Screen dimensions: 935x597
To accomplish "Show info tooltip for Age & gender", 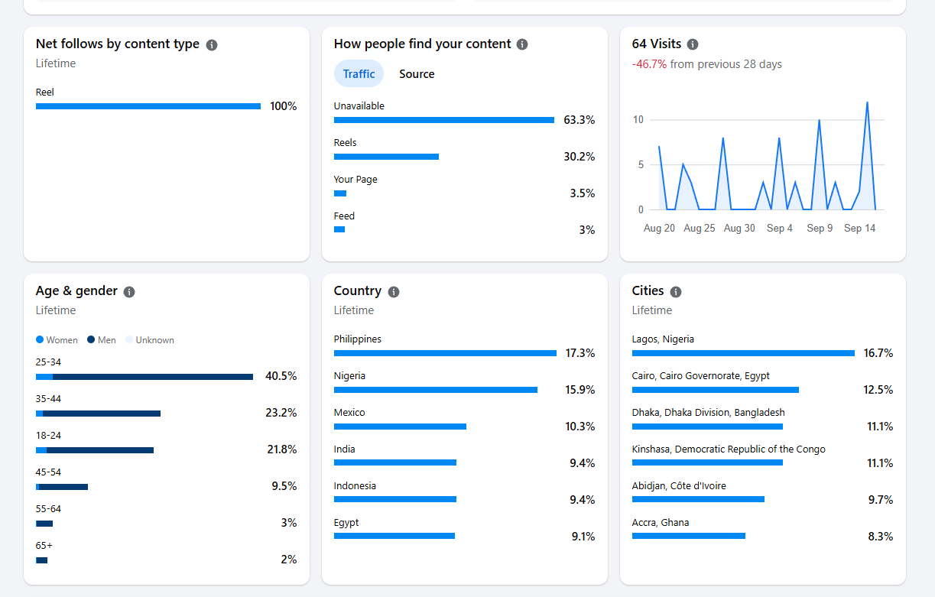I will [x=129, y=292].
